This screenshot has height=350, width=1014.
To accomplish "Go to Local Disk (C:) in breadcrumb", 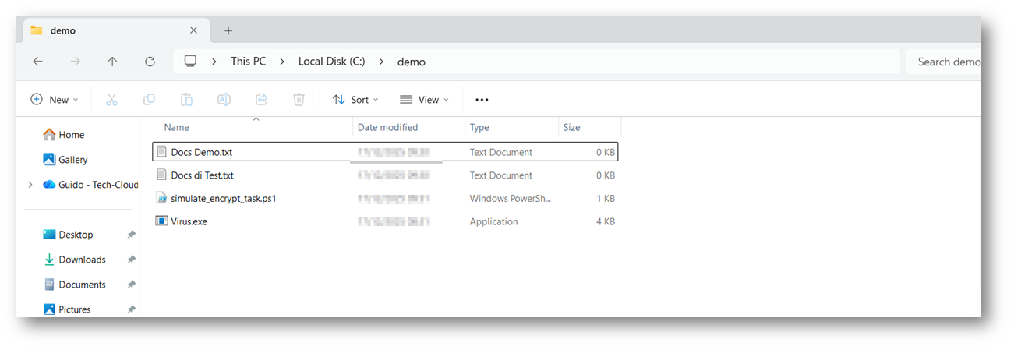I will click(331, 62).
